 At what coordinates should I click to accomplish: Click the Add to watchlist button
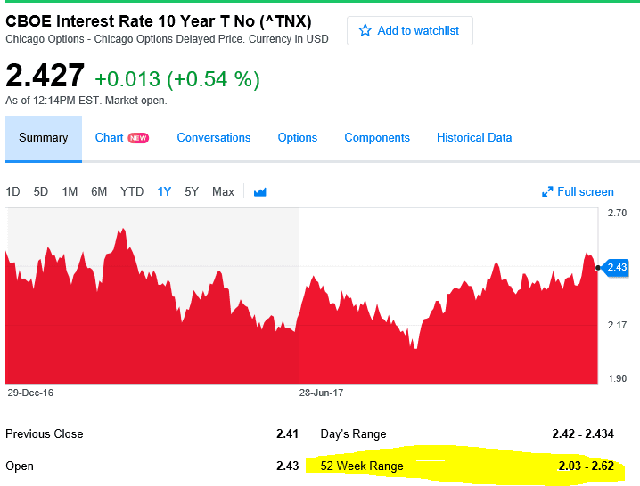[410, 30]
